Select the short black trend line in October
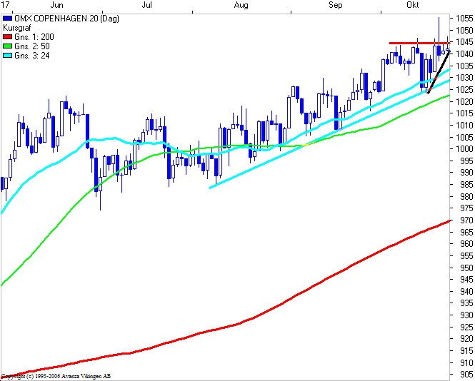Screen dimensions: 475x381 (437, 73)
